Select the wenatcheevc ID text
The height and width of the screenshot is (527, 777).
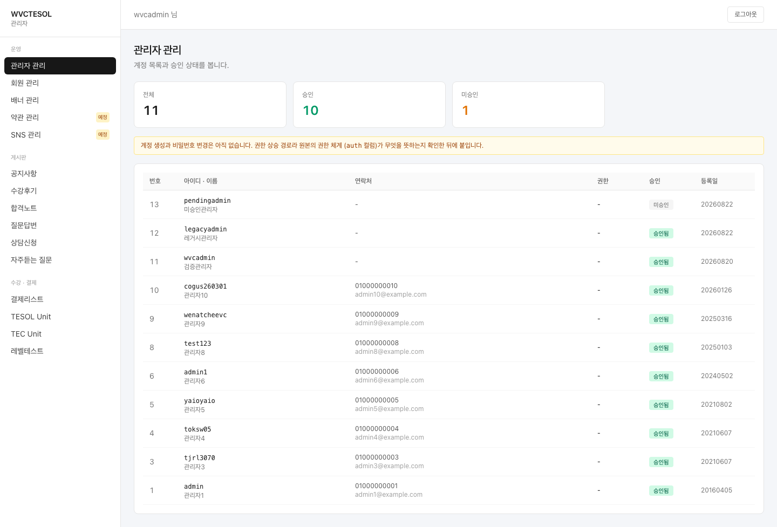tap(206, 315)
